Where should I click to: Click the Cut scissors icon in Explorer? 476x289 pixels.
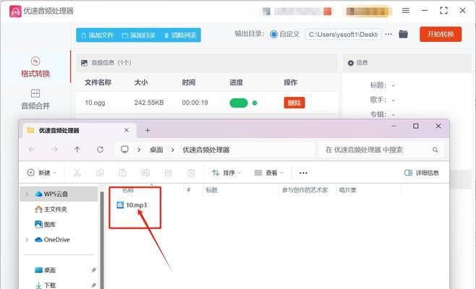pyautogui.click(x=77, y=173)
